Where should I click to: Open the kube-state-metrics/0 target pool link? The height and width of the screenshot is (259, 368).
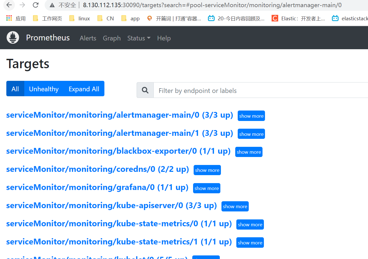(119, 224)
